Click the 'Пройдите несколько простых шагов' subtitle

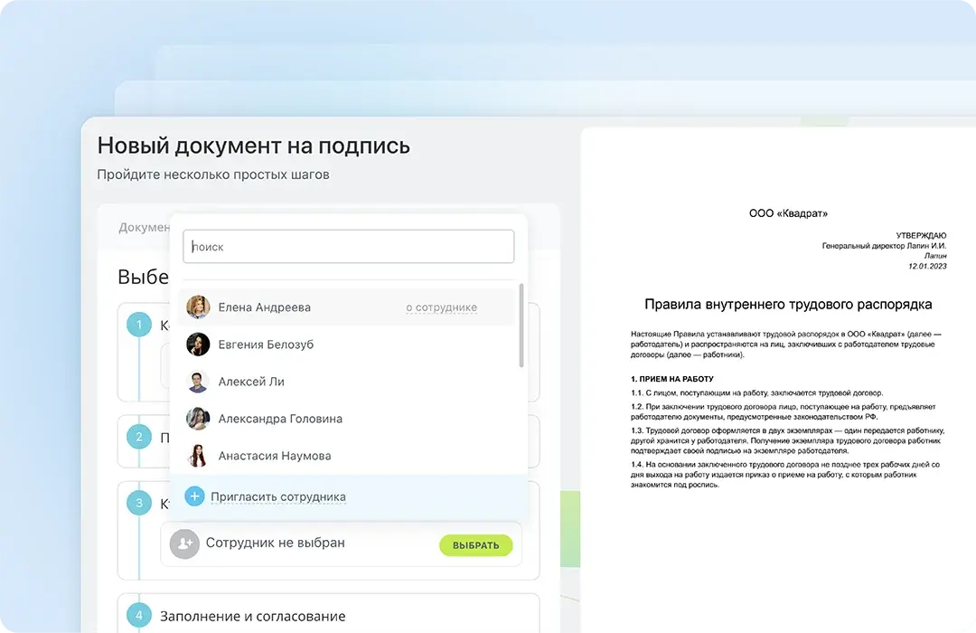[213, 175]
